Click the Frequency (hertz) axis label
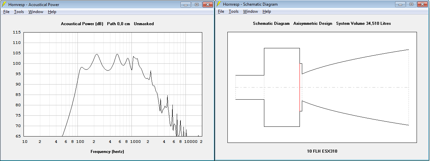 [107, 152]
